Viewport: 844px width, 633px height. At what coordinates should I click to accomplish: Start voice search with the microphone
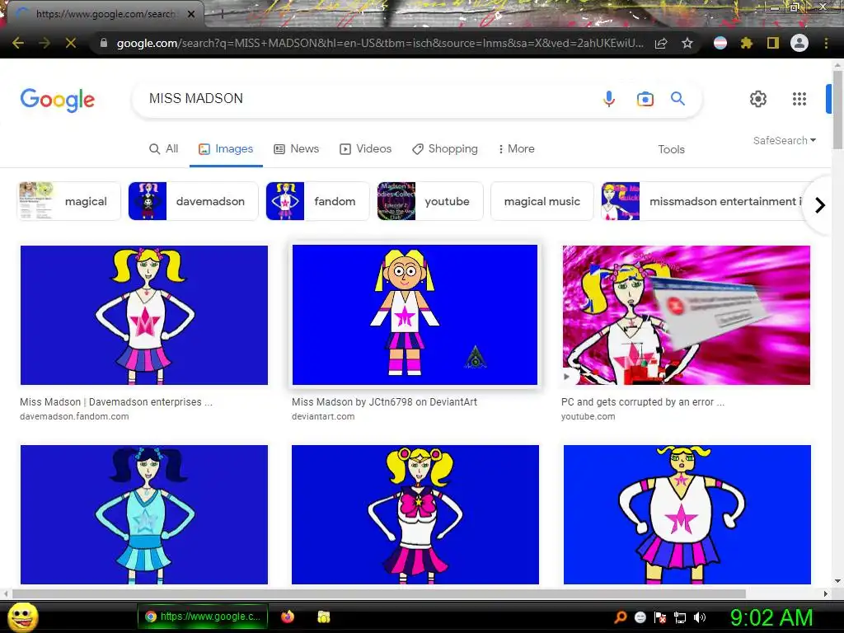point(609,99)
